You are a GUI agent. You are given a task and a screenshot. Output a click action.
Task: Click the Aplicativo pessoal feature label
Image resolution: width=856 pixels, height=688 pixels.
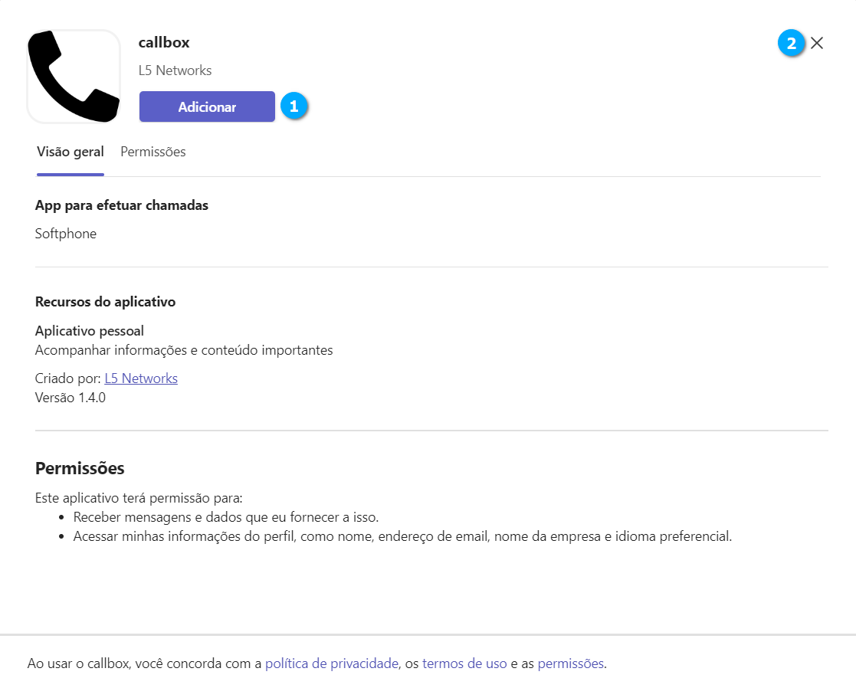coord(90,331)
